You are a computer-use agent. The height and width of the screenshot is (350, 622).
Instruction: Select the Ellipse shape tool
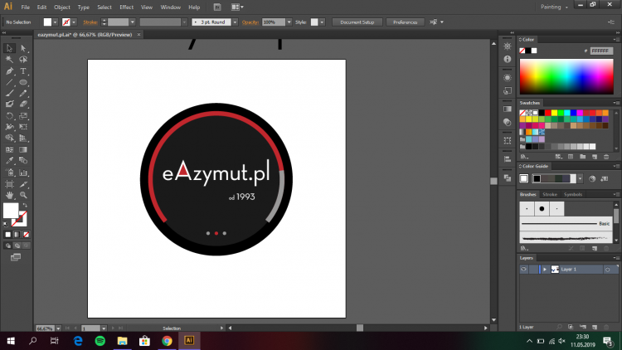(23, 83)
